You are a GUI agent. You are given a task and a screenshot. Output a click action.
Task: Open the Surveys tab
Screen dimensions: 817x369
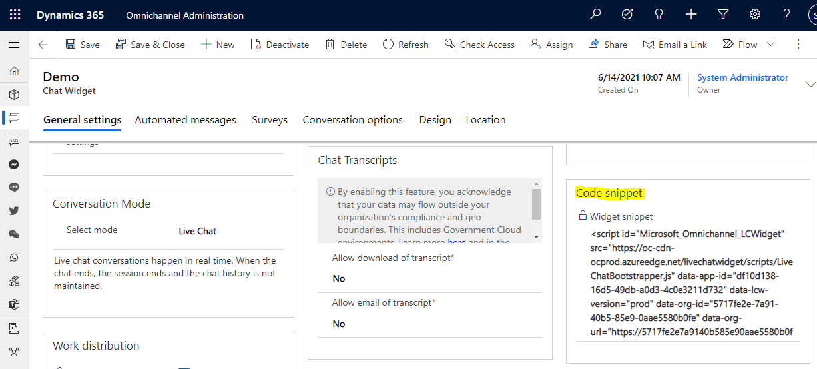270,120
